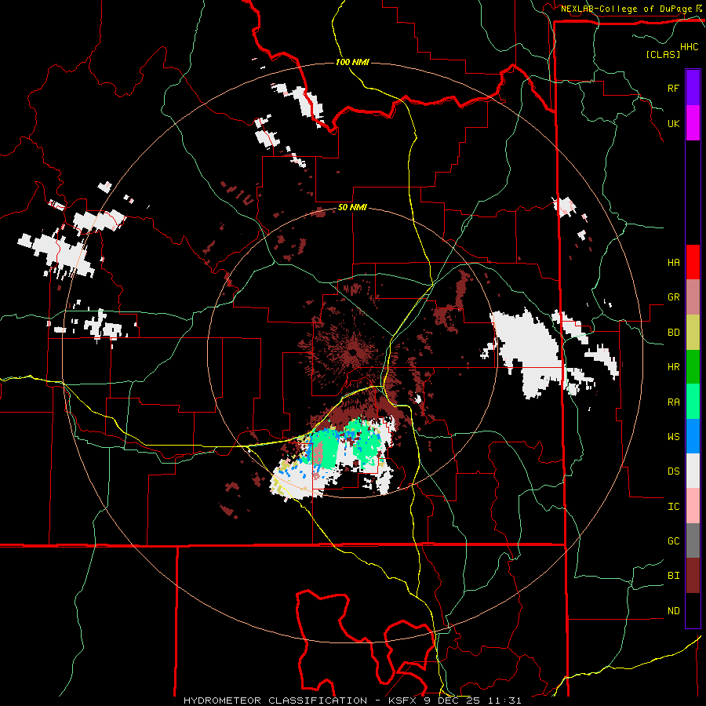The height and width of the screenshot is (706, 706).
Task: Click the ND black legend swatch
Action: coord(693,610)
